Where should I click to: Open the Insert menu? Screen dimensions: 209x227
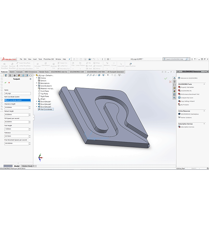click(35, 59)
